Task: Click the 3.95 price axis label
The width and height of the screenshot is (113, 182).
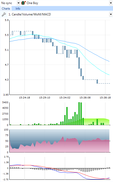Action: 6,95
